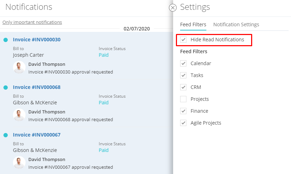Open the Invoice #INV000030 link

tap(37, 40)
